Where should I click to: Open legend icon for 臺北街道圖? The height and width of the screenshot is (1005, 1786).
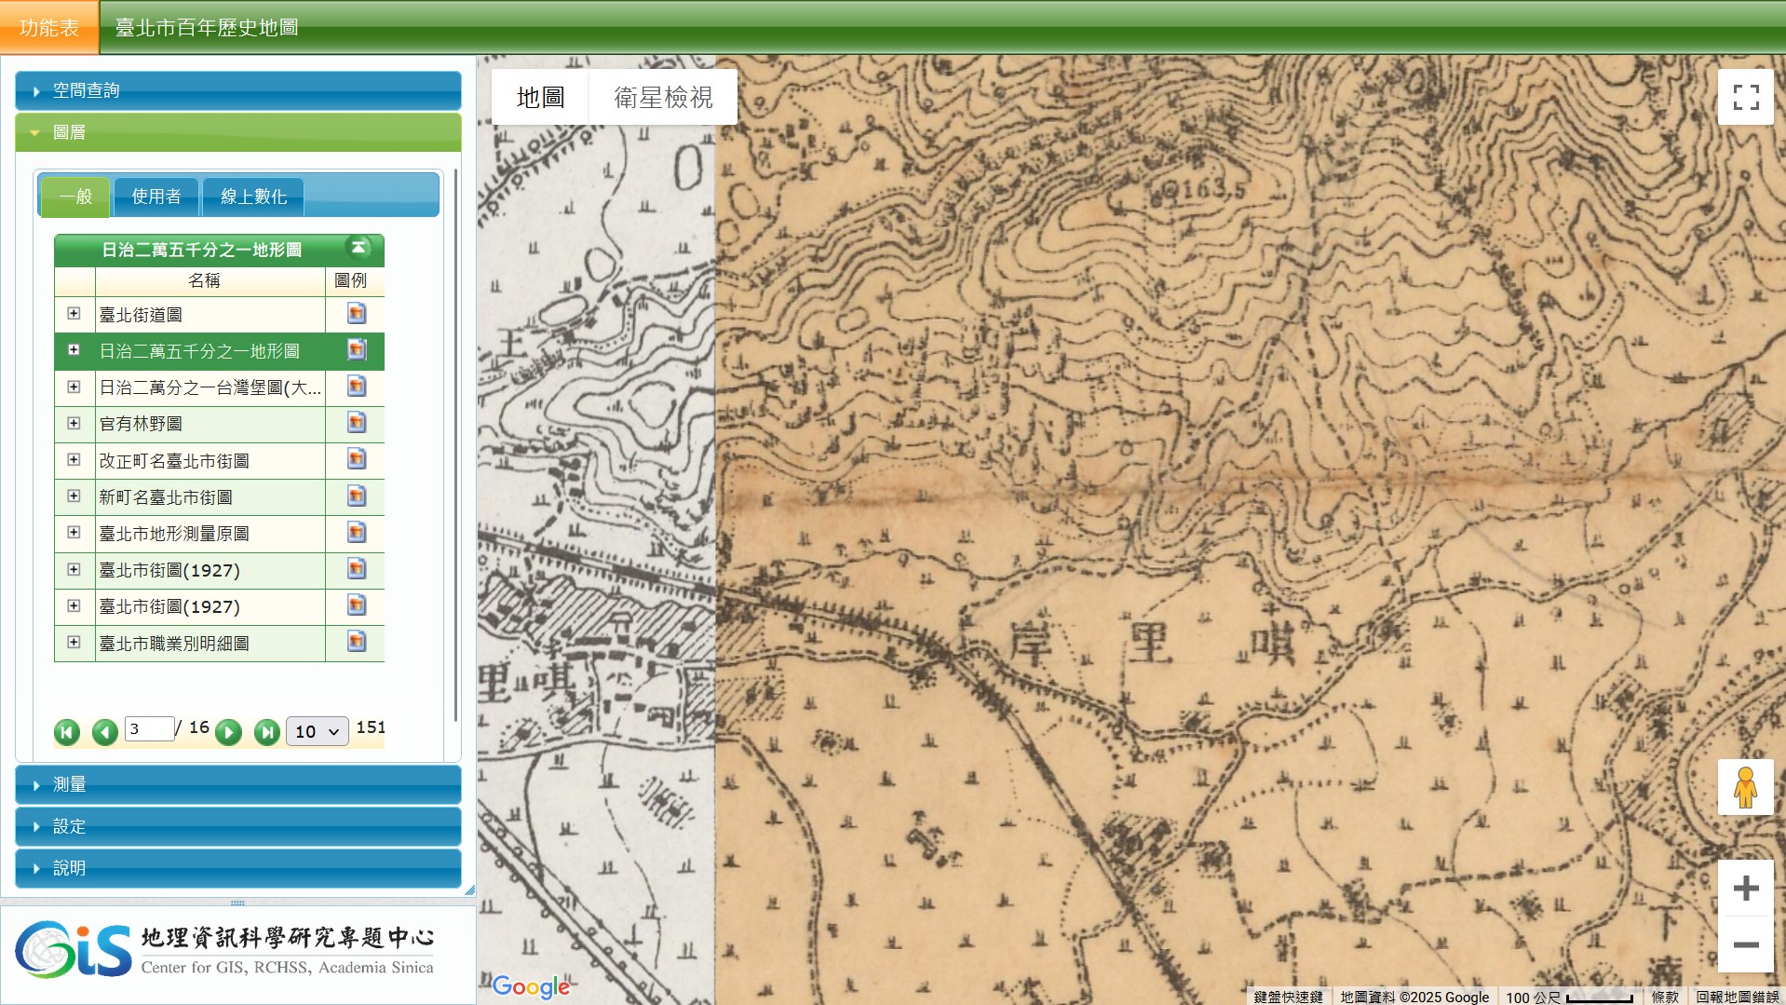[356, 314]
